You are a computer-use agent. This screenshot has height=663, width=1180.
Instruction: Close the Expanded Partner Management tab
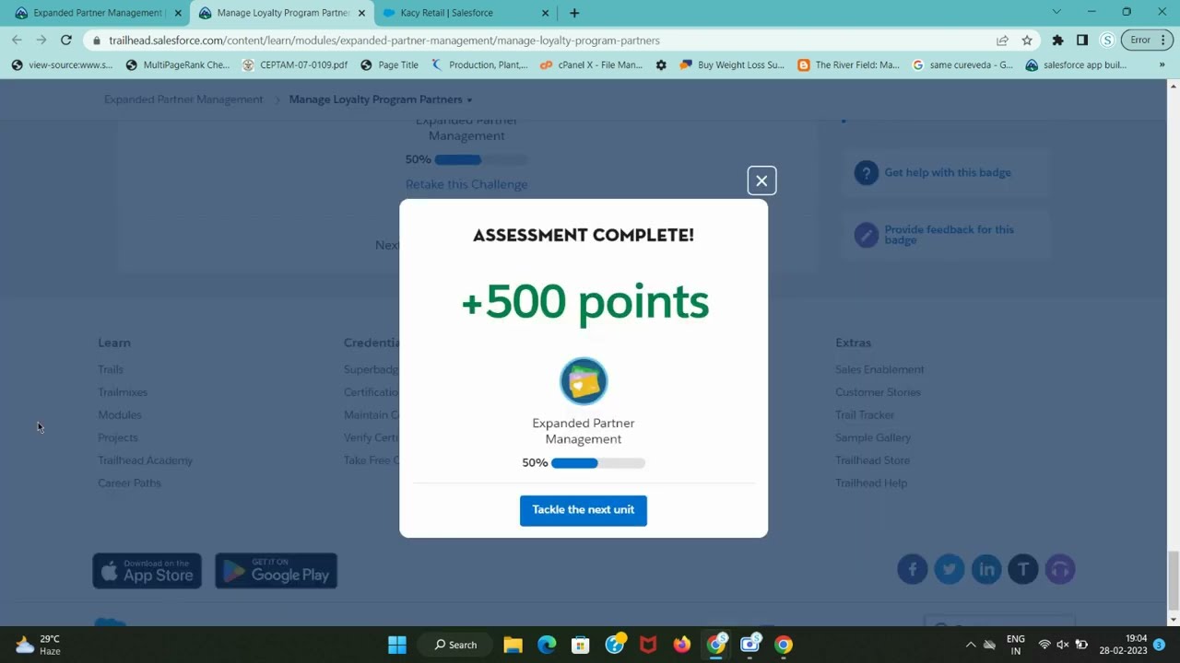tap(178, 13)
